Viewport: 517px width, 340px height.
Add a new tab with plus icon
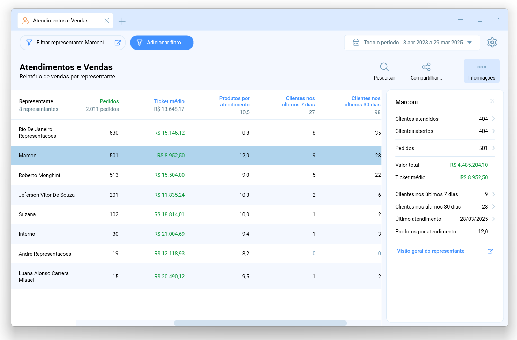122,21
